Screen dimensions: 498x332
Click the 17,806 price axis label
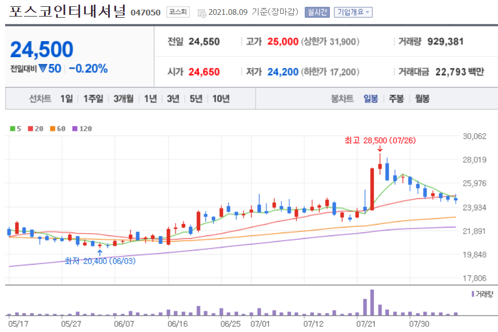pyautogui.click(x=475, y=278)
